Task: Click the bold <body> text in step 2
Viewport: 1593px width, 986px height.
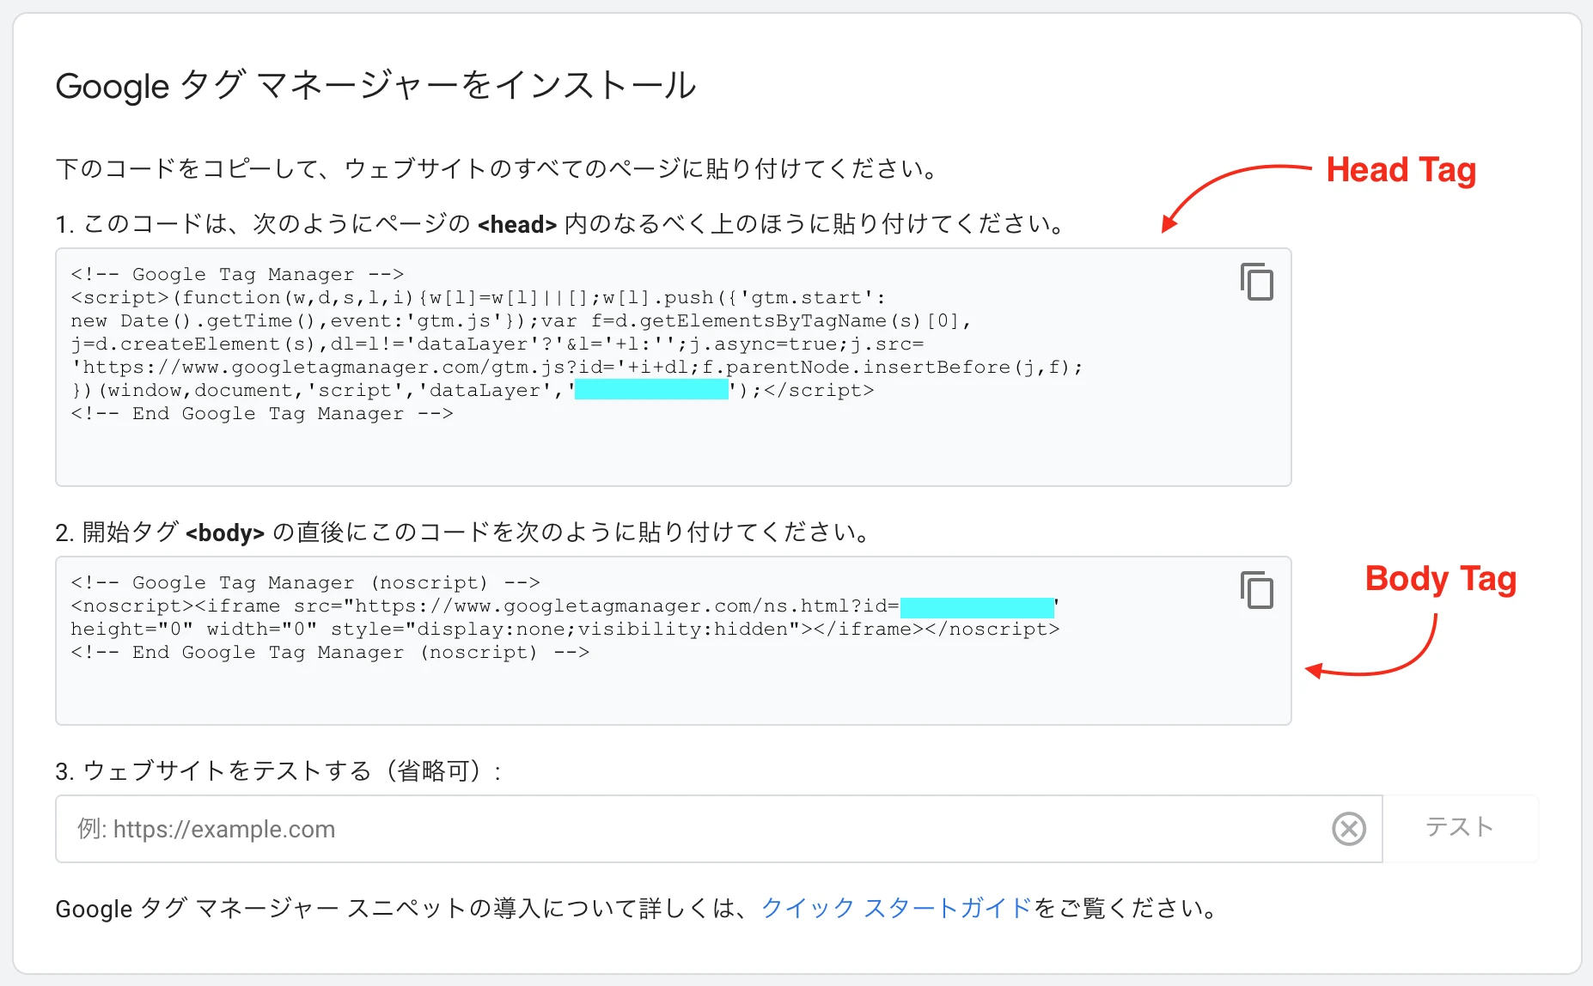Action: pyautogui.click(x=225, y=533)
